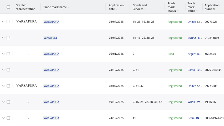Select the Registered status in the Costa Rica row
This screenshot has height=126, width=224.
174,70
